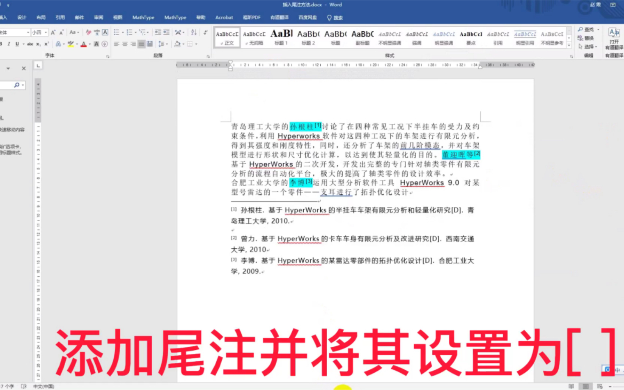The height and width of the screenshot is (390, 624).
Task: Toggle subscript formatting
Action: point(38,44)
